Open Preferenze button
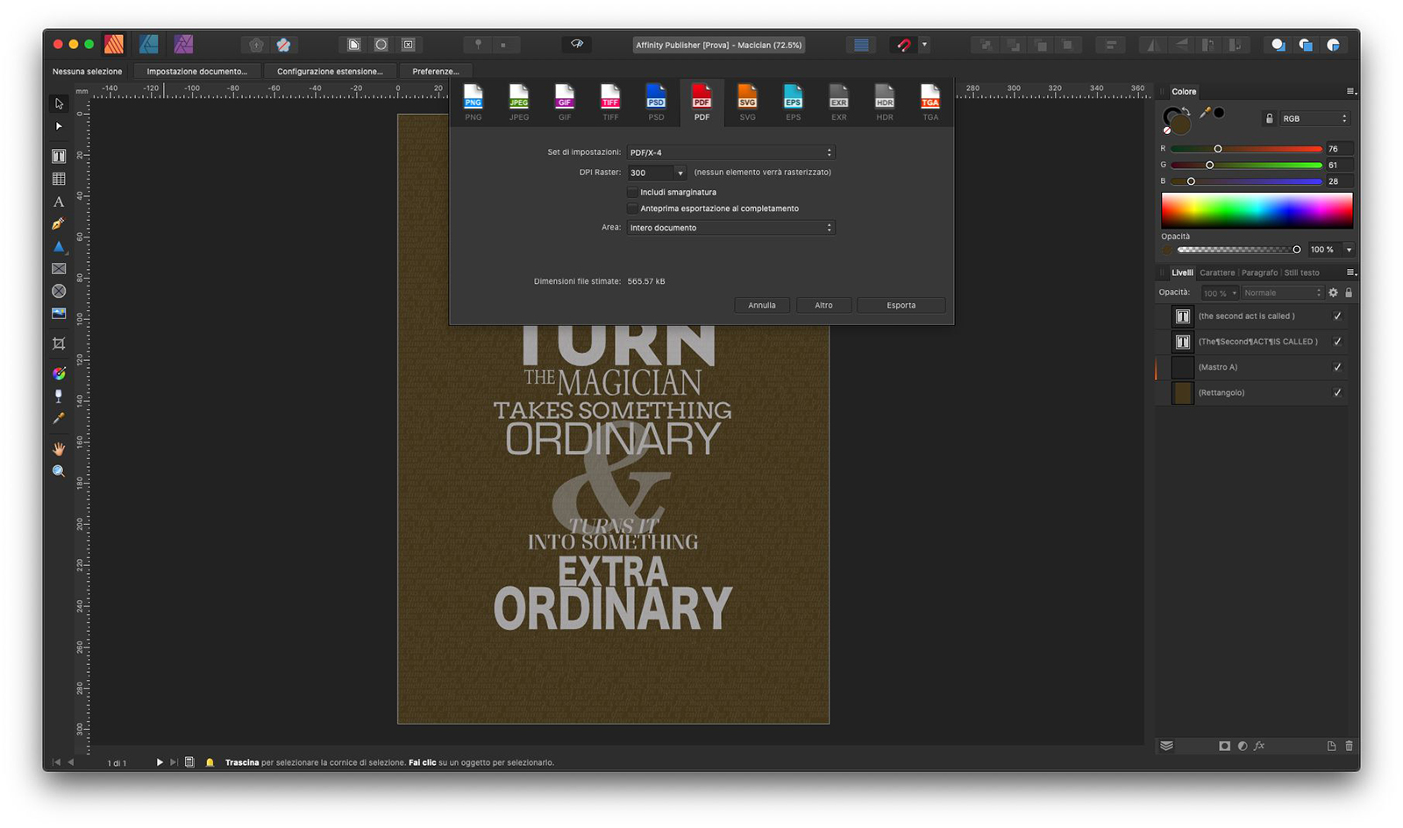1403x828 pixels. coord(436,71)
